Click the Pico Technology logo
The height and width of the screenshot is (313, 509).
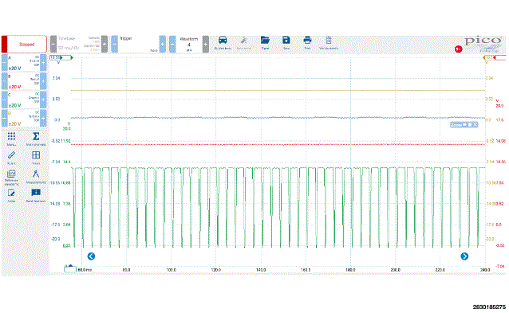483,44
